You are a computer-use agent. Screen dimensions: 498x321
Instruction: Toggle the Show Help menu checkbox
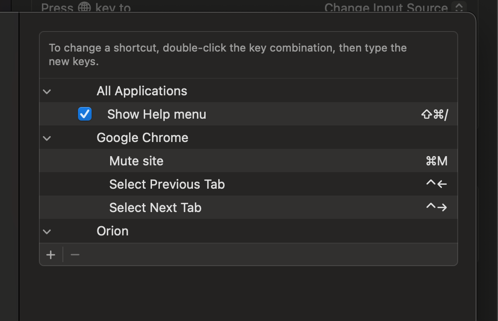click(x=85, y=114)
